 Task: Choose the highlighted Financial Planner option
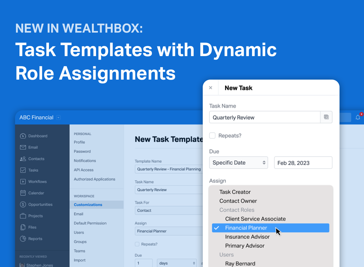270,228
